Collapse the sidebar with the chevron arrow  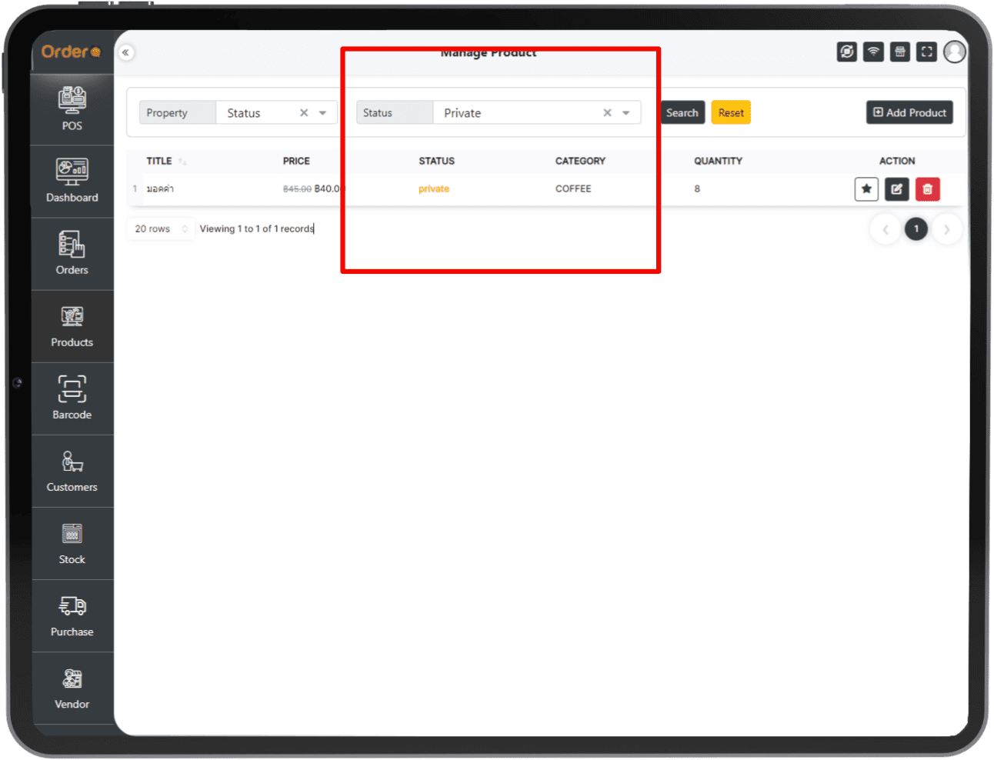[x=125, y=52]
